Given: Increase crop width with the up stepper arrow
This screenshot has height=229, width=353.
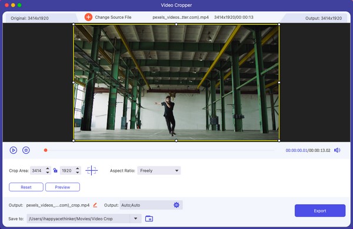Looking at the screenshot, I should [x=48, y=168].
